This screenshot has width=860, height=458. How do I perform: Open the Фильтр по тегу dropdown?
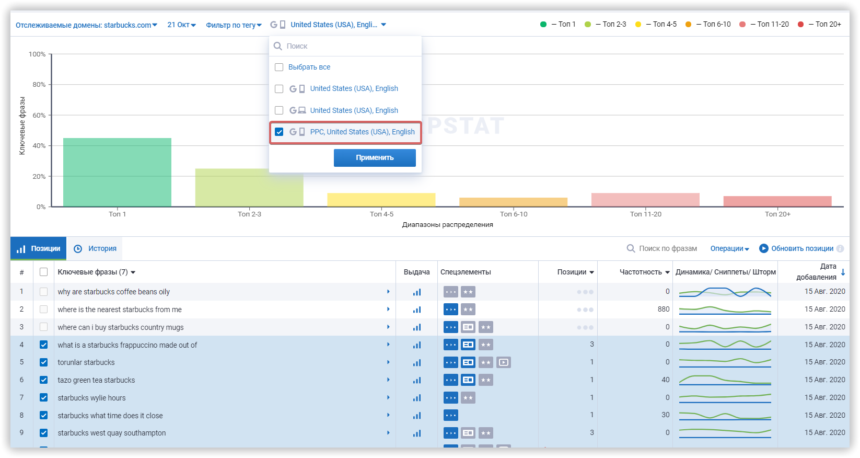click(234, 25)
